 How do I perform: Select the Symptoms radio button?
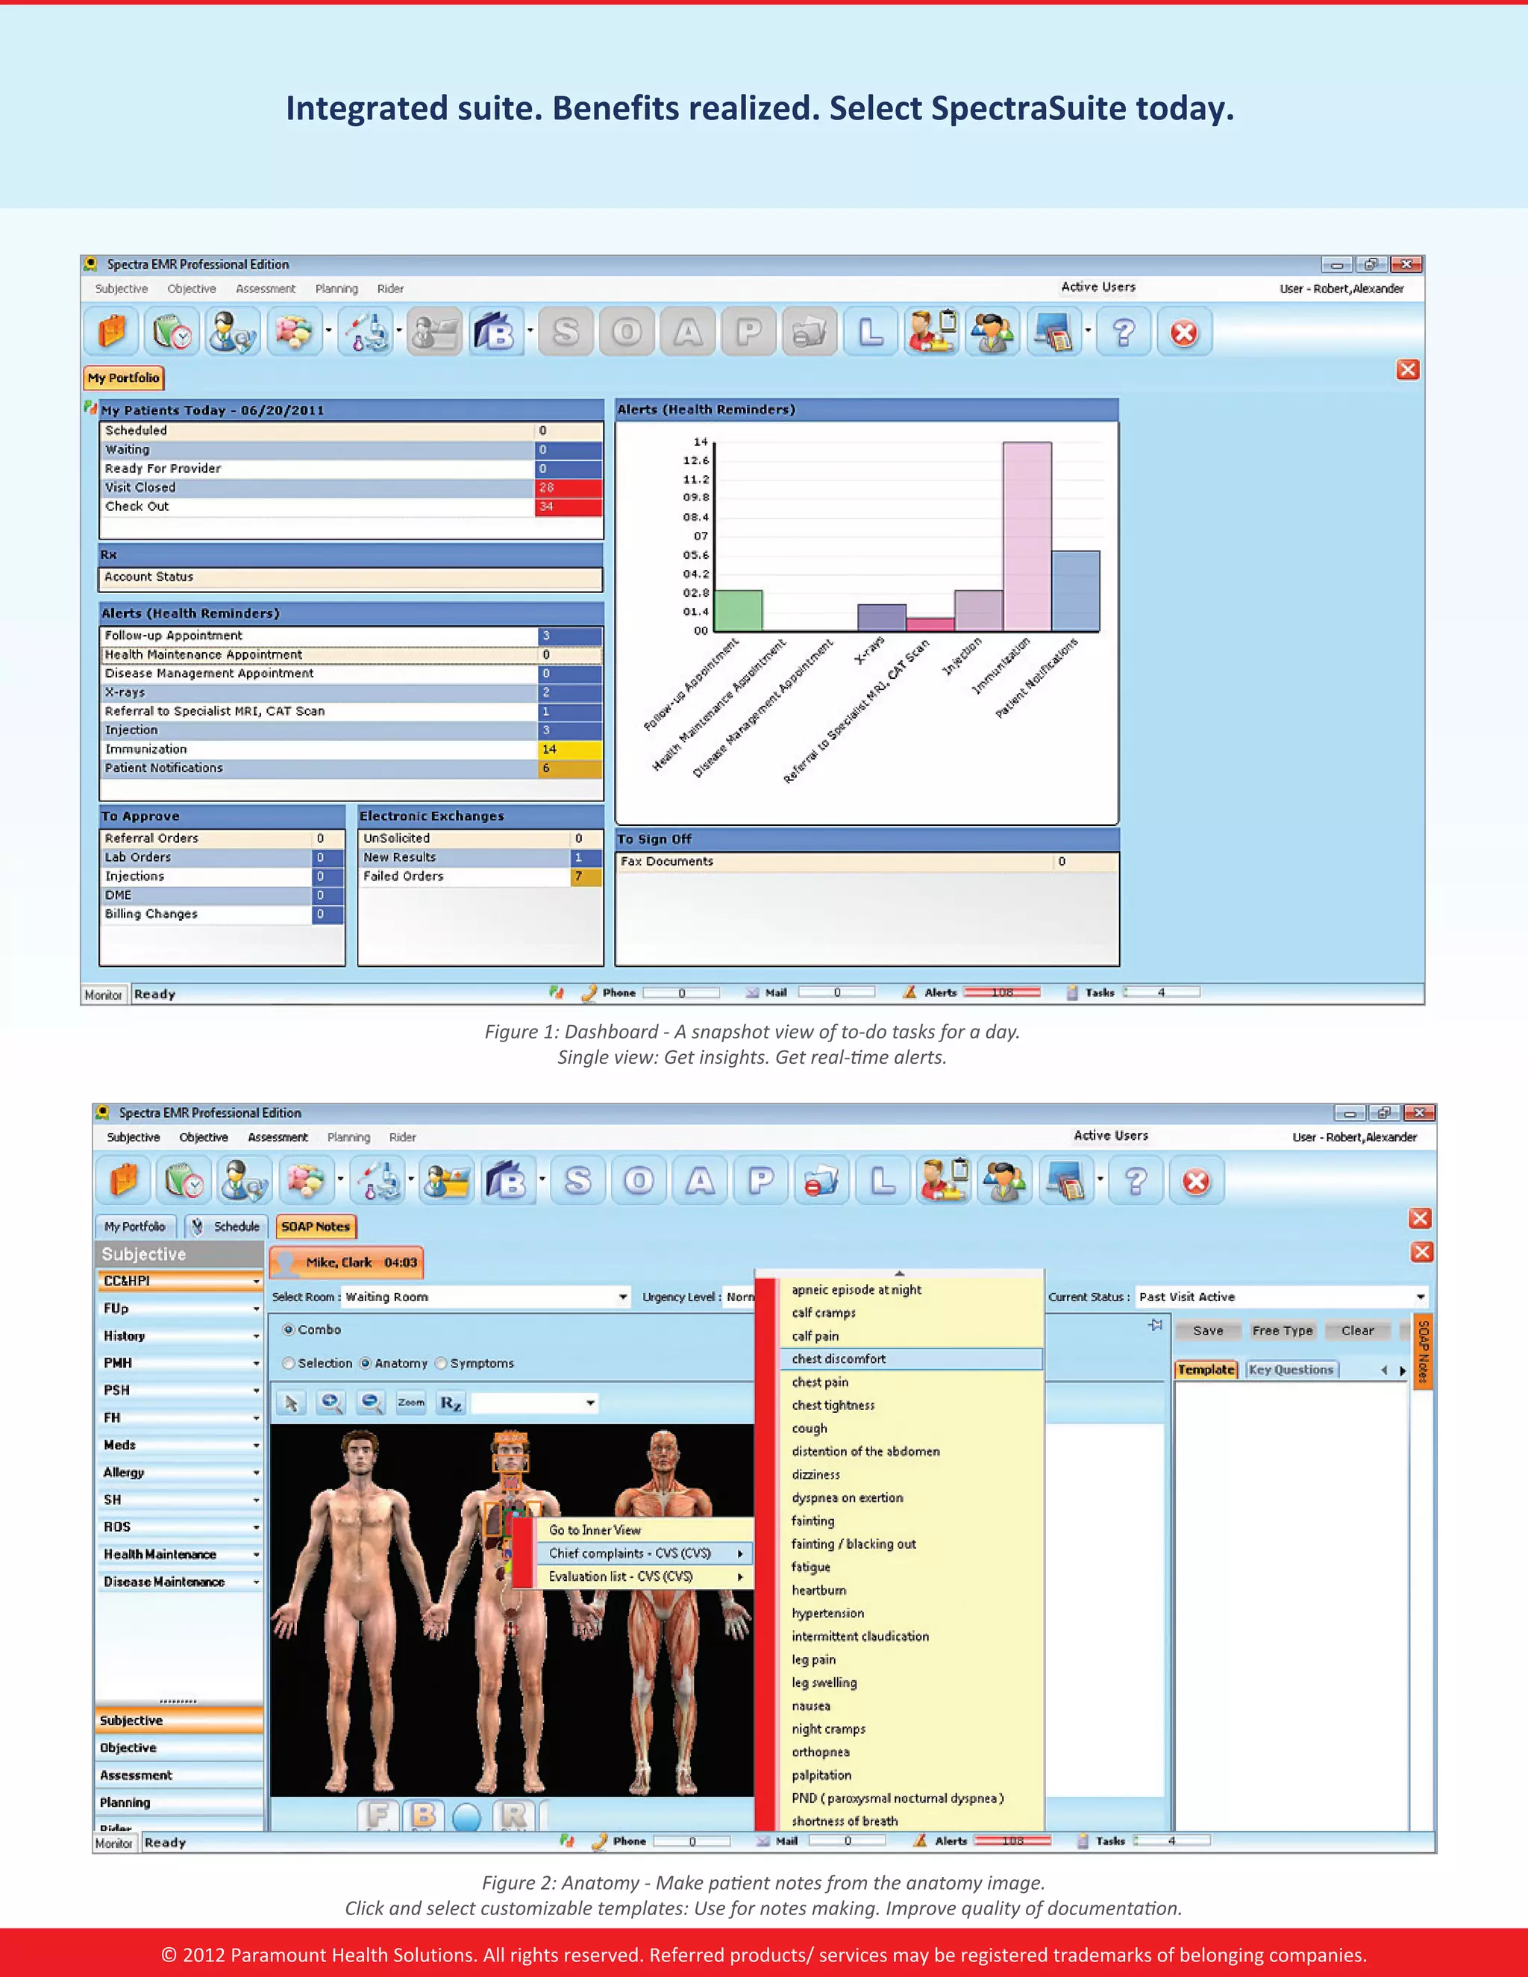(441, 1362)
